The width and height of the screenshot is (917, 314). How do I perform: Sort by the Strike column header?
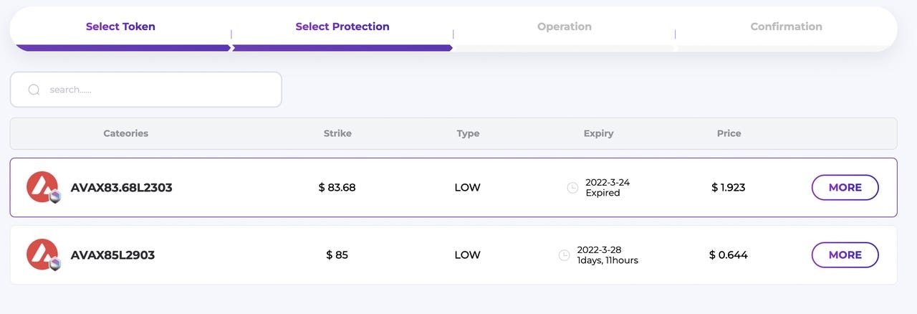337,133
